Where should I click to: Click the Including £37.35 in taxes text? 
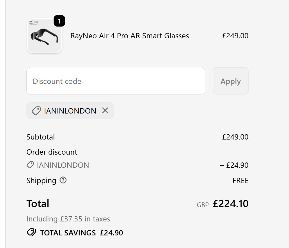(68, 219)
